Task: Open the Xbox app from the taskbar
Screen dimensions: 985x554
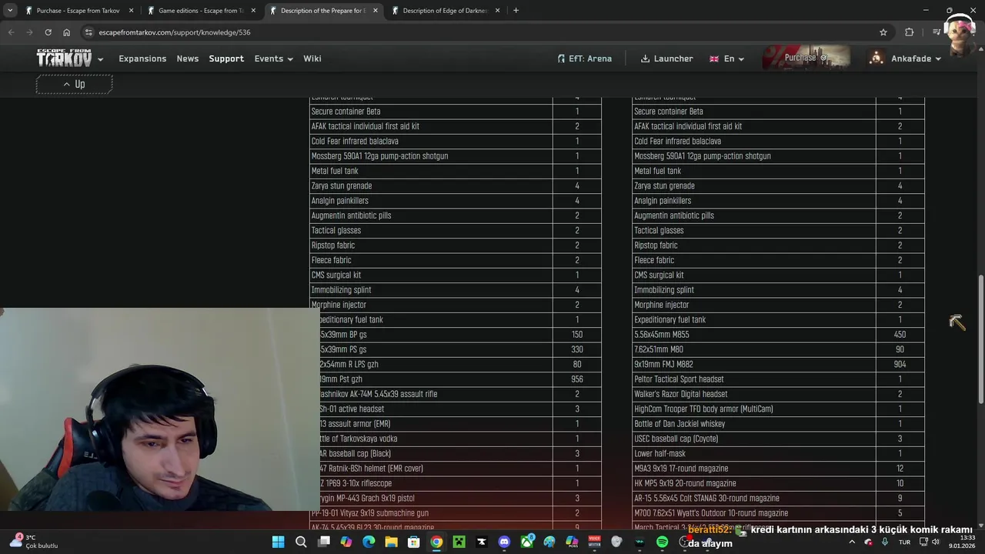Action: coord(526,542)
